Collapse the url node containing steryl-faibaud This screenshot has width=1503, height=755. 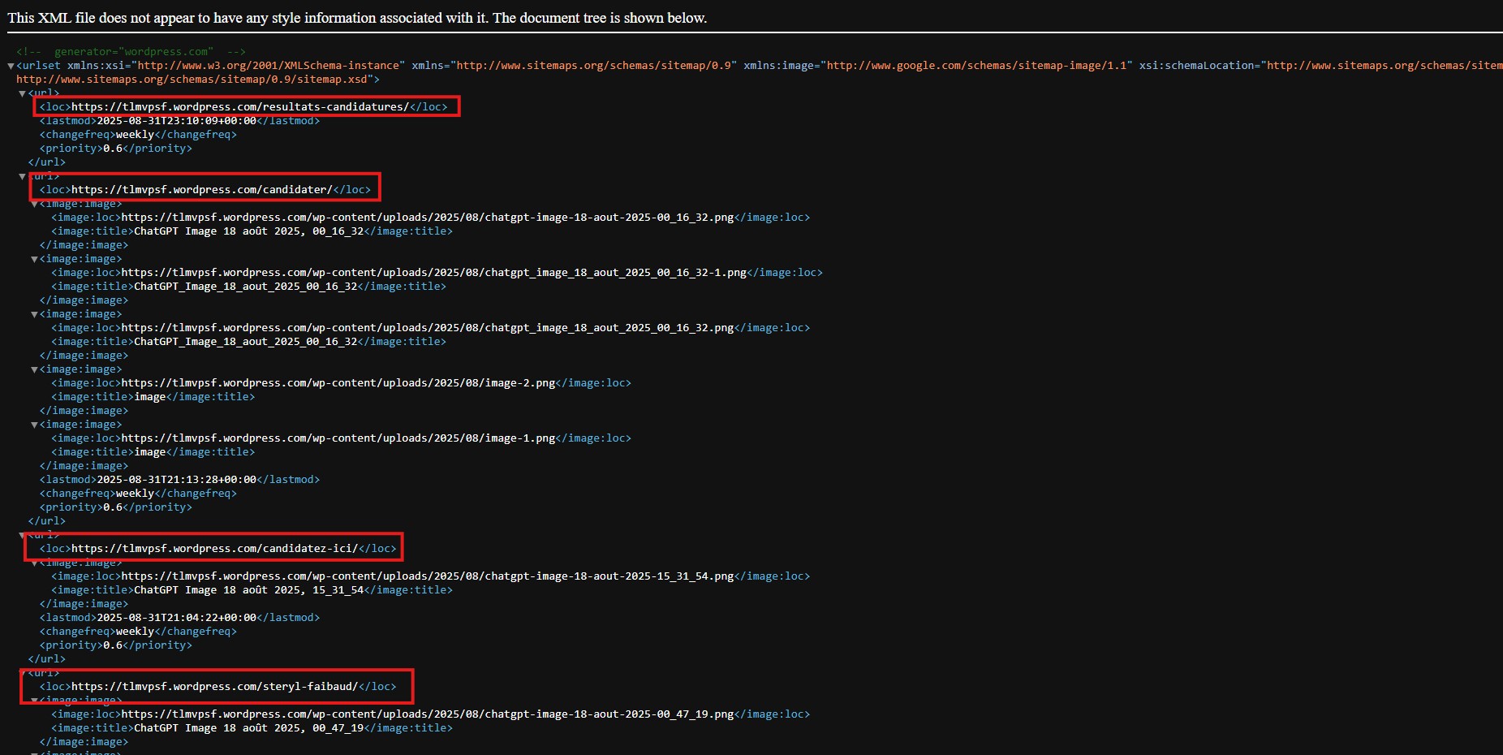(x=22, y=673)
